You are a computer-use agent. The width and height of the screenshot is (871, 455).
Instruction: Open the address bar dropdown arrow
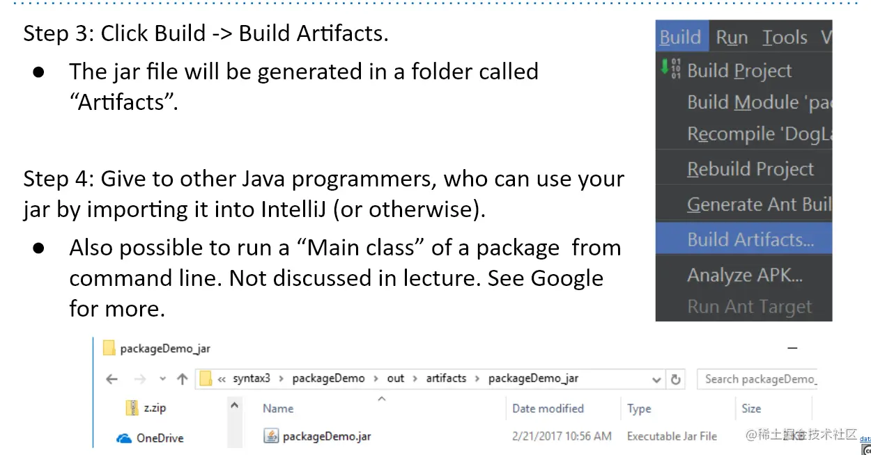656,378
